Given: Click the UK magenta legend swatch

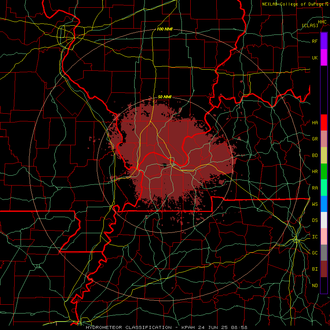Looking at the screenshot, I should coord(324,58).
